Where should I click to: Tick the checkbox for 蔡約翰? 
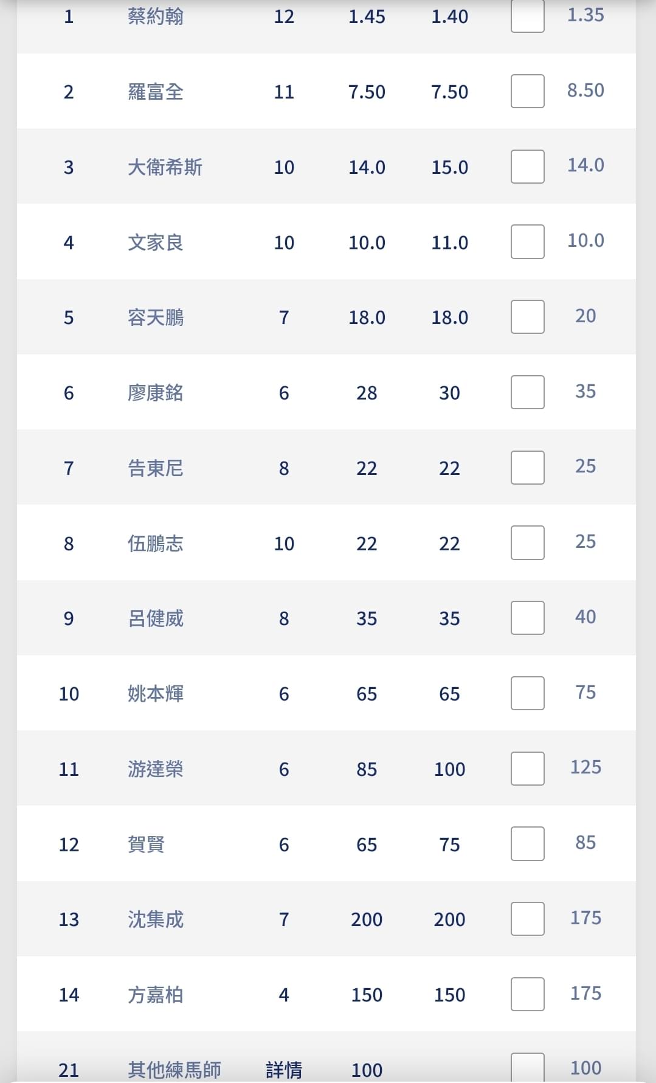[x=527, y=15]
